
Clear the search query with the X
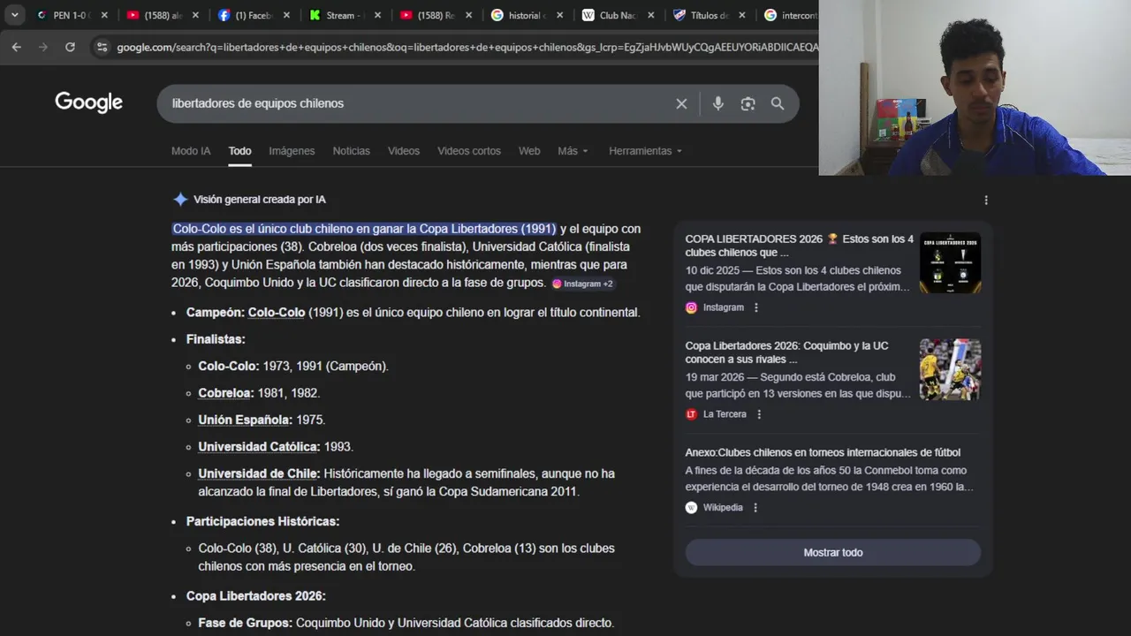tap(681, 103)
